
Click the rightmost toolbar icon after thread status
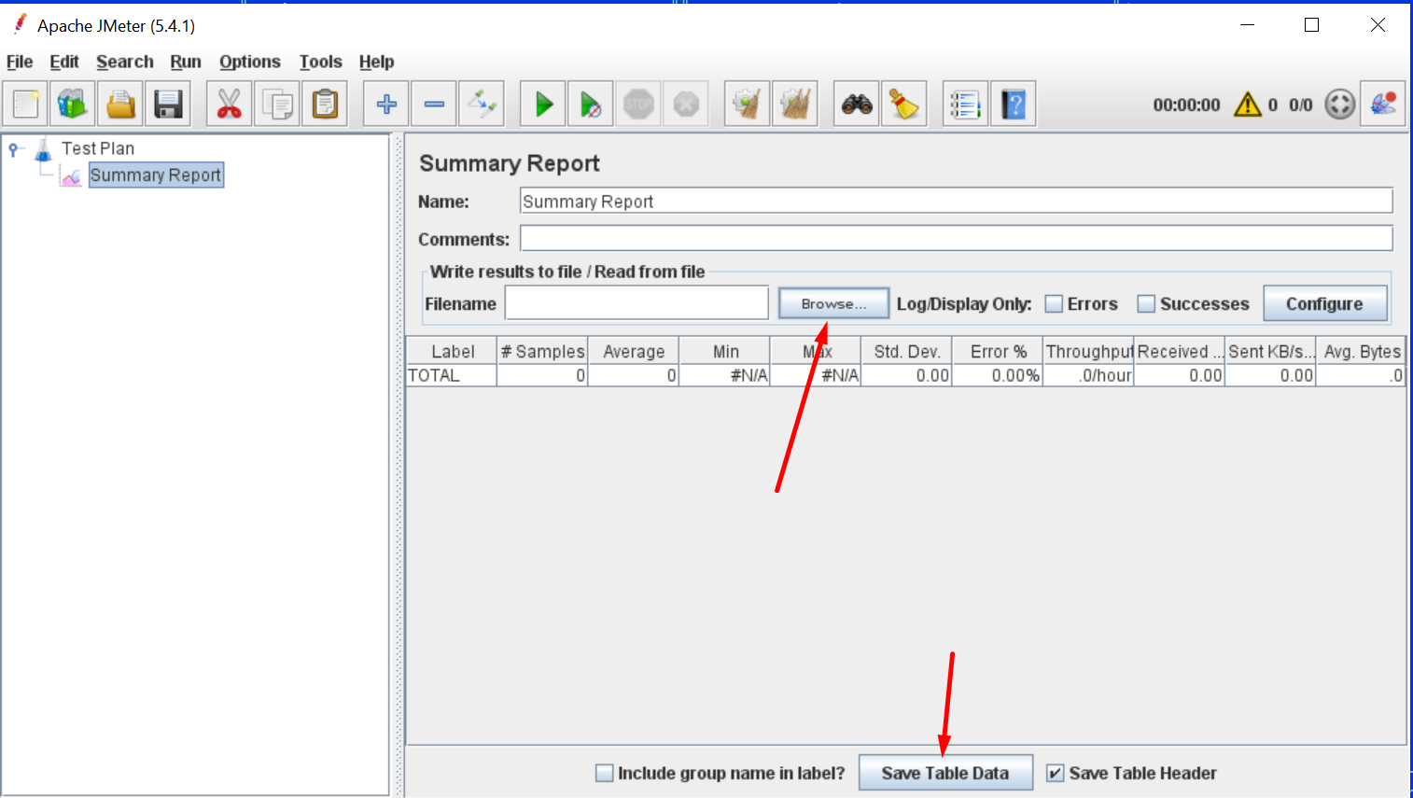(x=1383, y=104)
